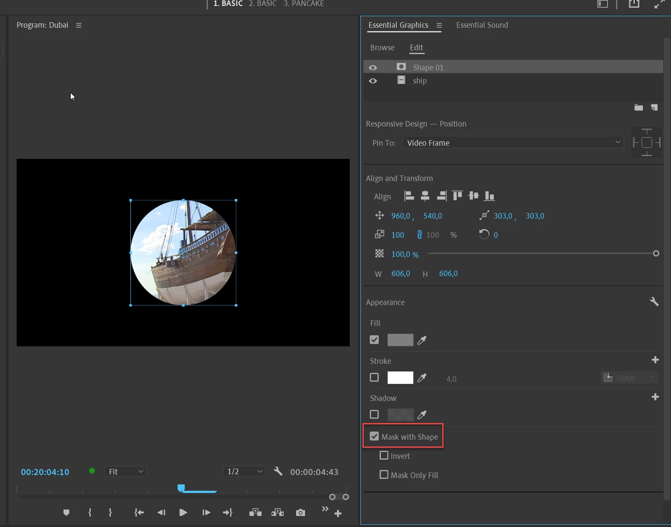Open the Shadow color swatch

click(400, 415)
